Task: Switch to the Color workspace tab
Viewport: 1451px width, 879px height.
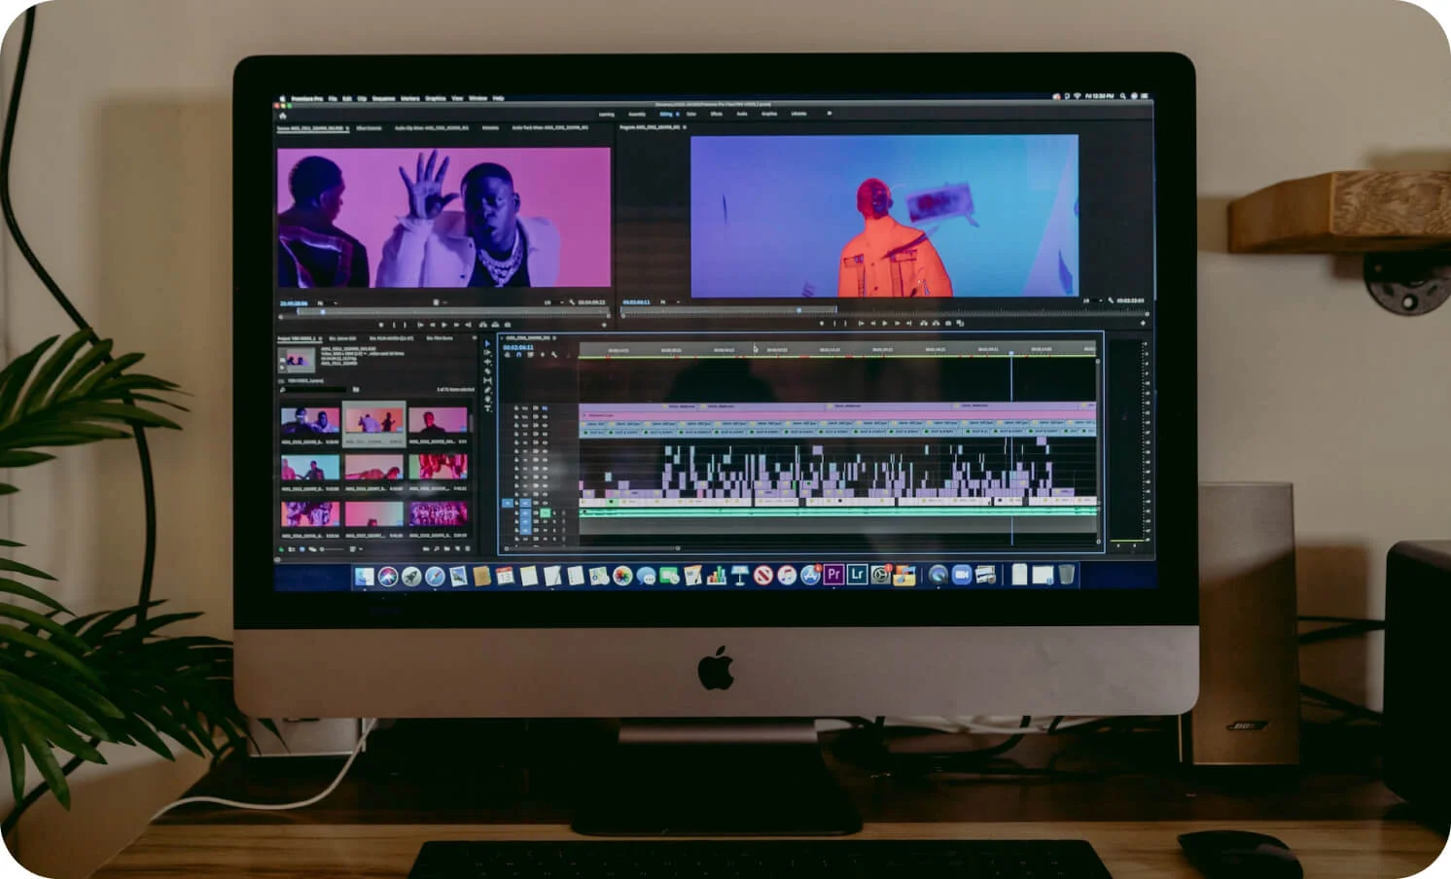Action: click(x=691, y=114)
